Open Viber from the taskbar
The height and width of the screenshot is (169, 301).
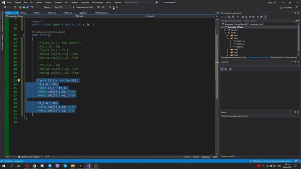click(x=57, y=166)
